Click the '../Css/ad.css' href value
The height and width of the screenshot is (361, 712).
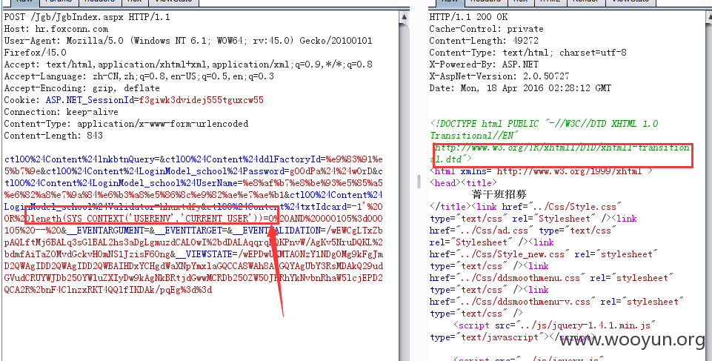coord(496,231)
